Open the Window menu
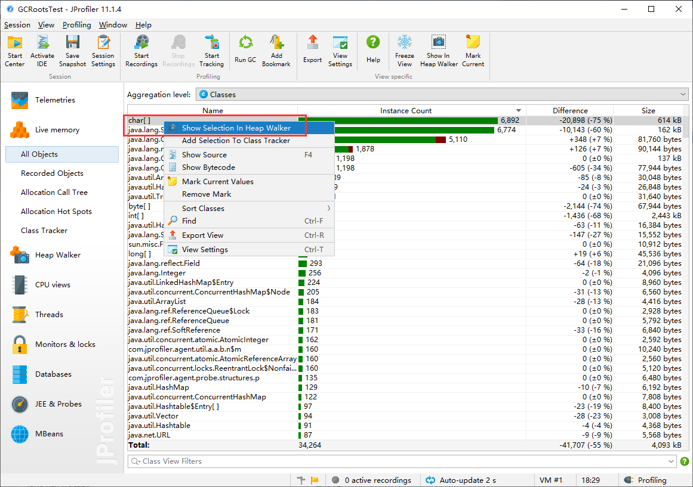 pos(113,24)
